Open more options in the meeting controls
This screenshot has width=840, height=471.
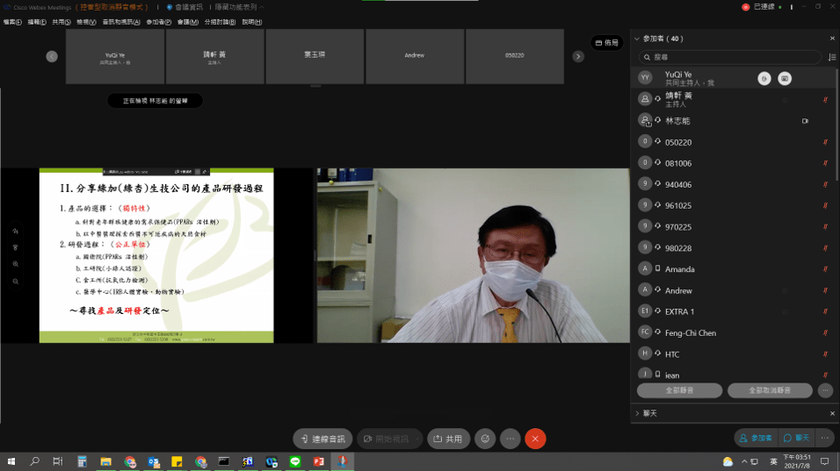[x=510, y=439]
